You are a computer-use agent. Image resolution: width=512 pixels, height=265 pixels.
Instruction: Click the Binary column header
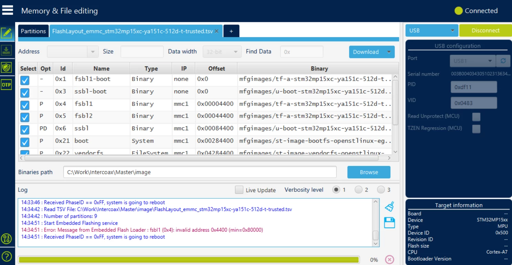coord(319,68)
